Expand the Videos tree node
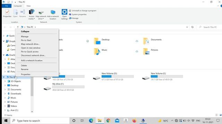The image size is (222, 124). tap(5, 106)
